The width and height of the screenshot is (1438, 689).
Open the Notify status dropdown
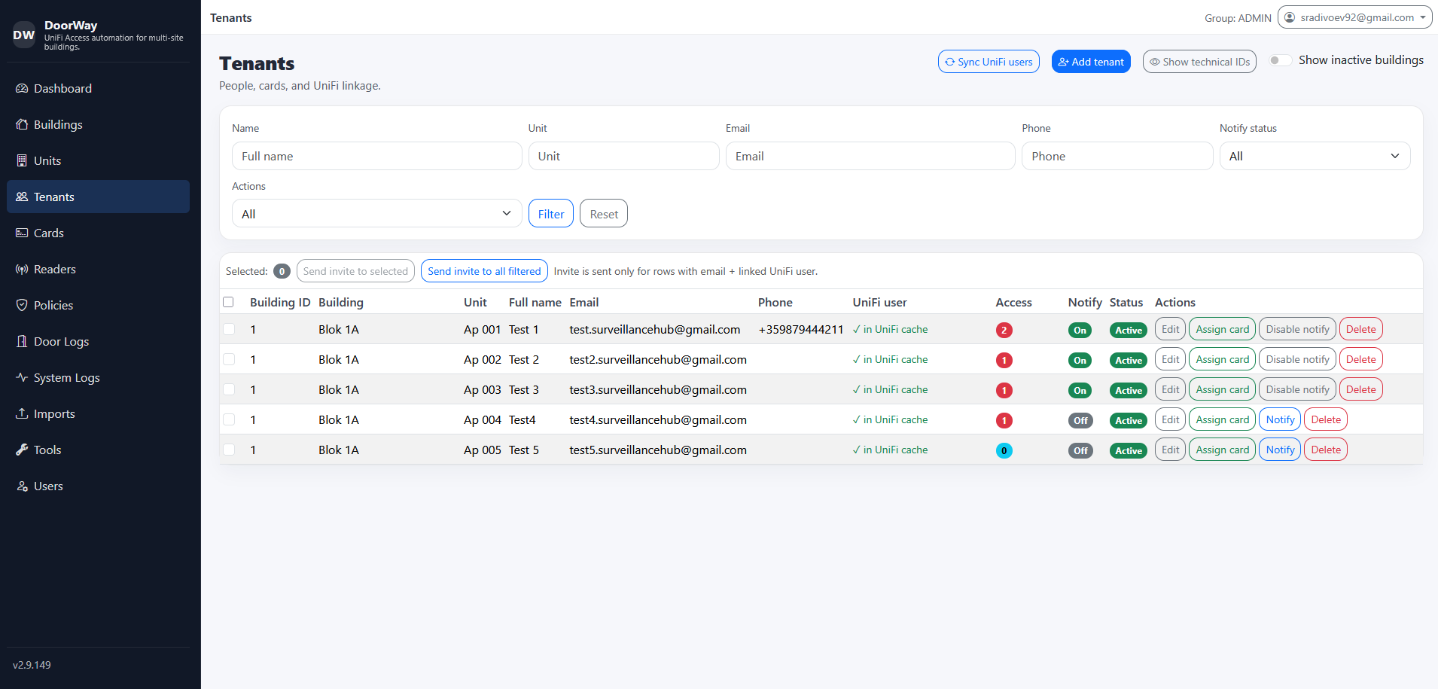pyautogui.click(x=1314, y=156)
